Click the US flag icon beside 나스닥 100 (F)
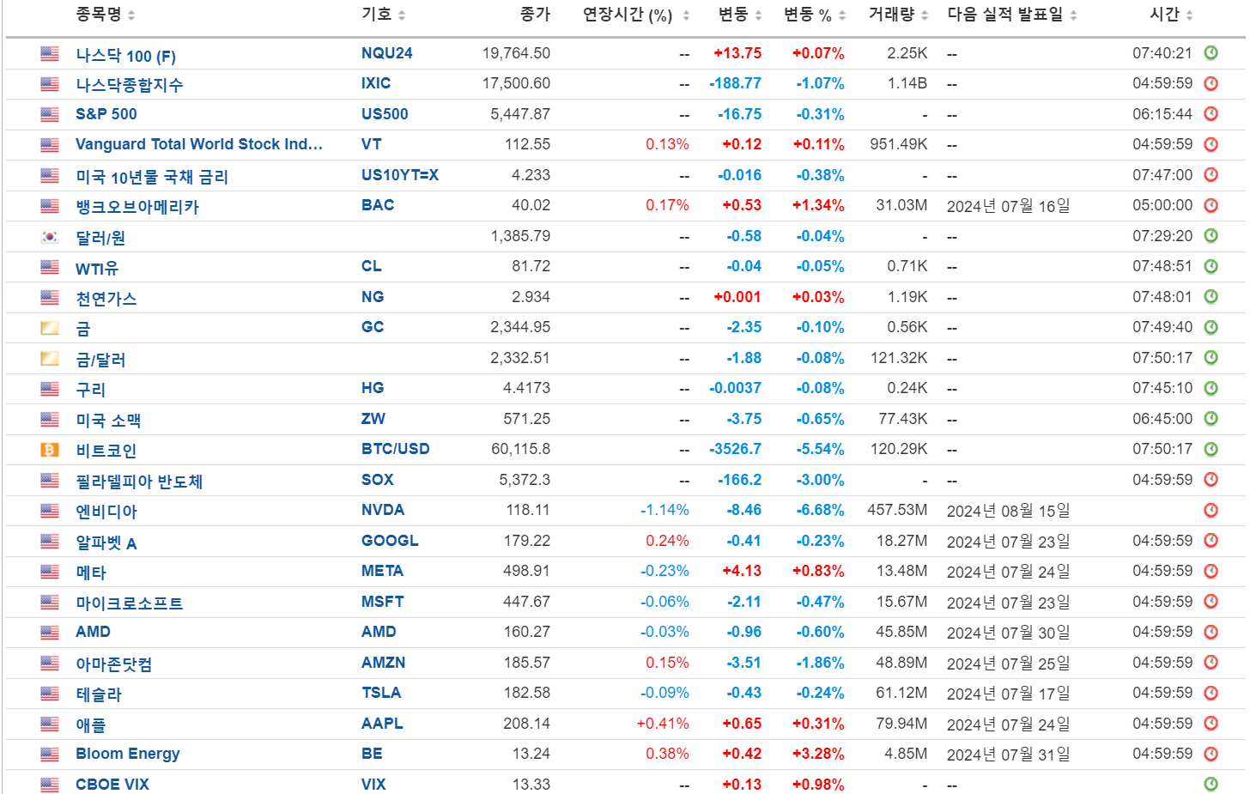The height and width of the screenshot is (794, 1250). [50, 54]
